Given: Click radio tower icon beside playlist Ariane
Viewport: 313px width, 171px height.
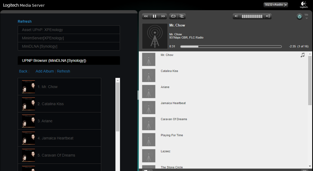Looking at the screenshot, I should coord(149,92).
